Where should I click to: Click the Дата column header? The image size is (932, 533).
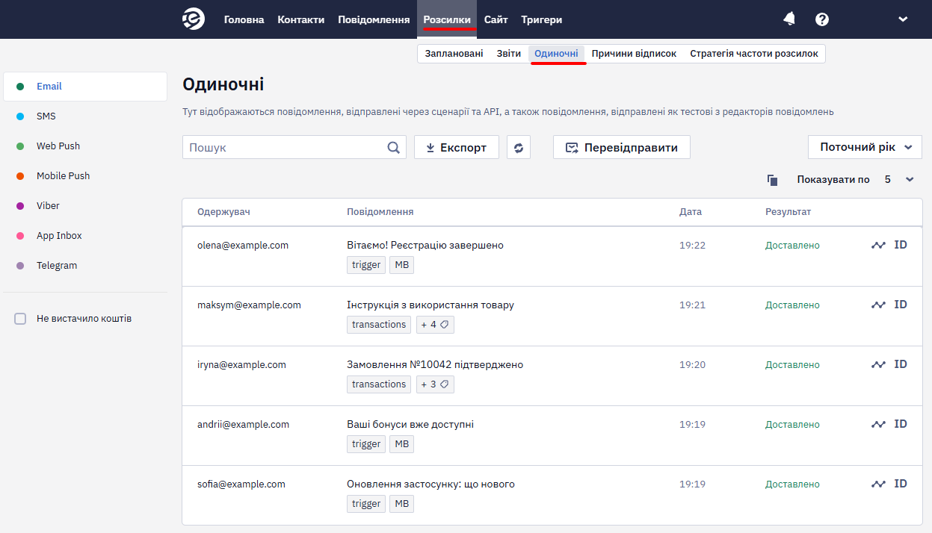[691, 212]
